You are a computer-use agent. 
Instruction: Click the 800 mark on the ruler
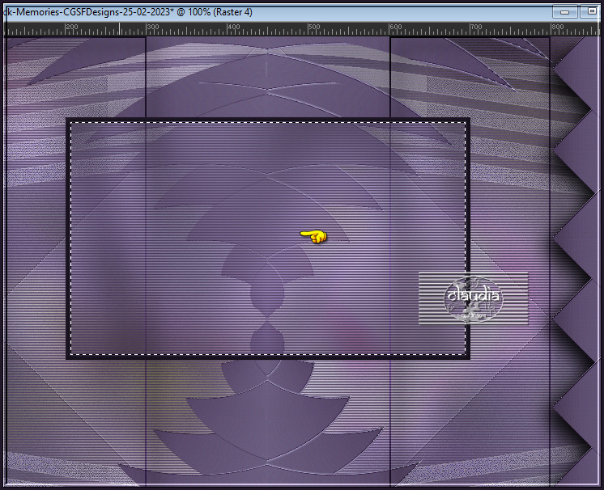pos(557,27)
